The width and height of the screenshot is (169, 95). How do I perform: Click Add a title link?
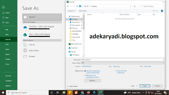[x=148, y=66]
